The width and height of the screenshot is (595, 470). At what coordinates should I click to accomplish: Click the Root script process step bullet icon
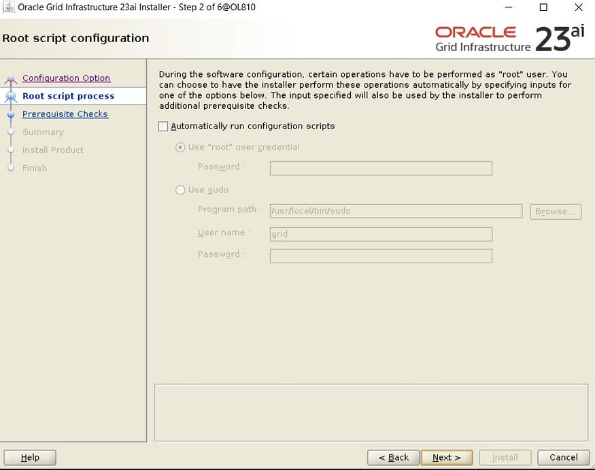click(x=11, y=97)
